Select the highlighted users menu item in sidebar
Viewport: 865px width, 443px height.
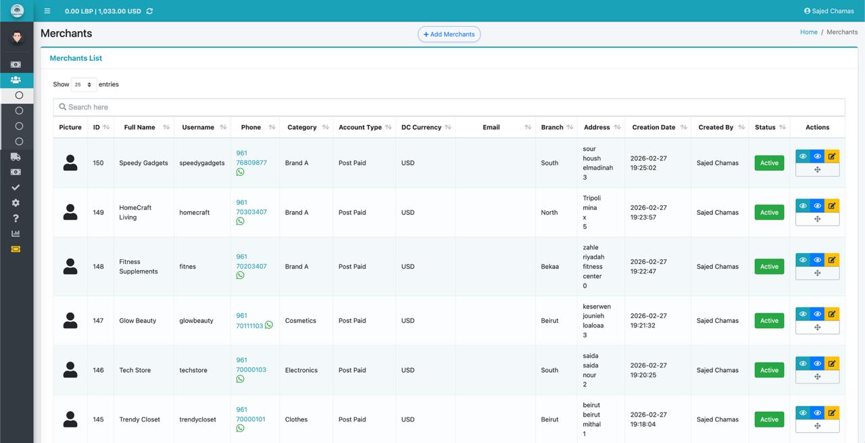pyautogui.click(x=16, y=80)
